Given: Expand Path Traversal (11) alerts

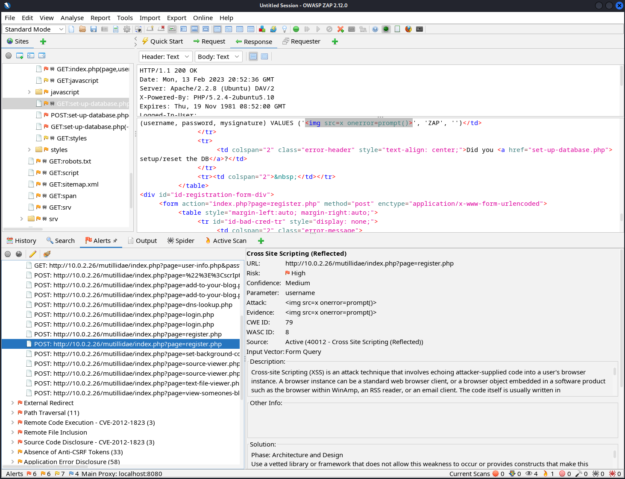Looking at the screenshot, I should (x=12, y=412).
